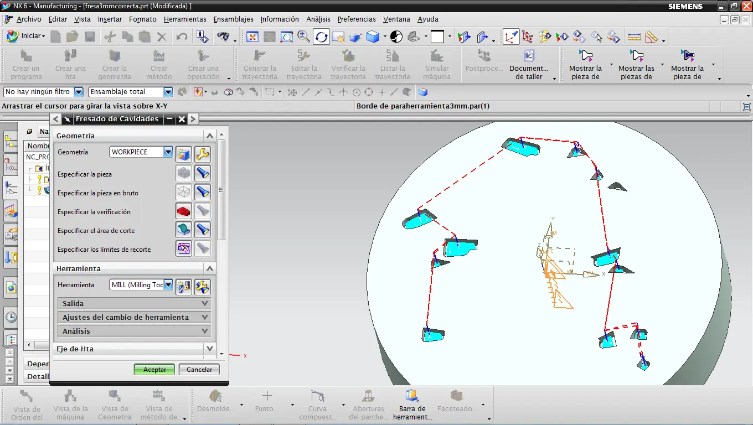Click wrench icon to edit WORKPIECE geometry
The image size is (753, 425).
pos(203,154)
